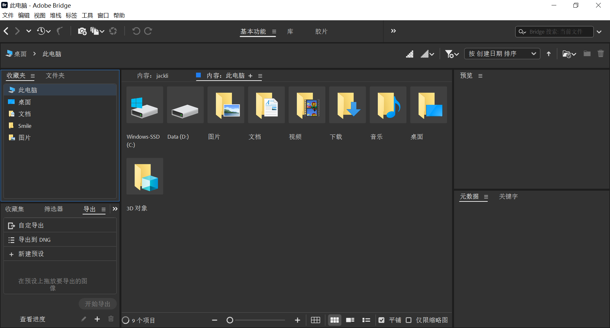This screenshot has width=610, height=328.
Task: Click the ascending sort order arrow
Action: click(548, 54)
